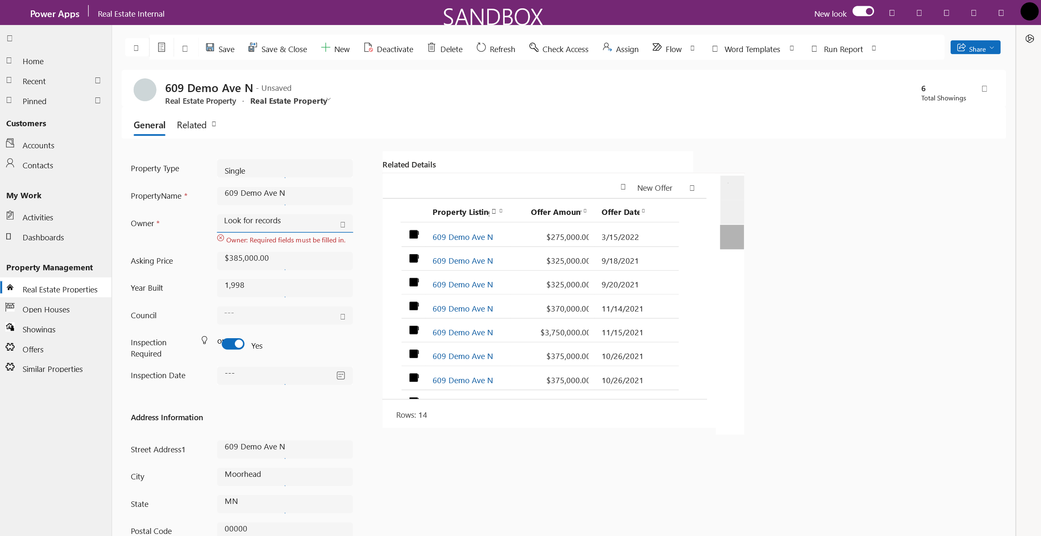Open Check Access
Image resolution: width=1041 pixels, height=536 pixels.
pos(559,49)
